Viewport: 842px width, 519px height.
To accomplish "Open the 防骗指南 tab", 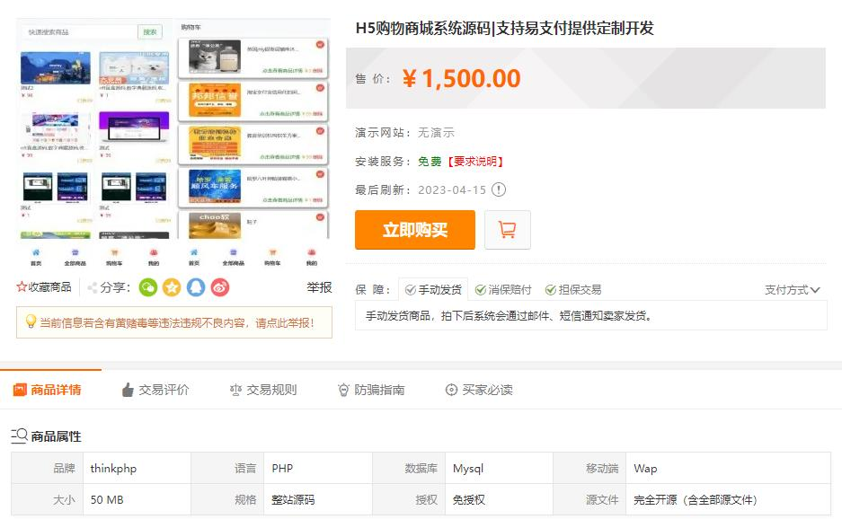I will tap(370, 390).
